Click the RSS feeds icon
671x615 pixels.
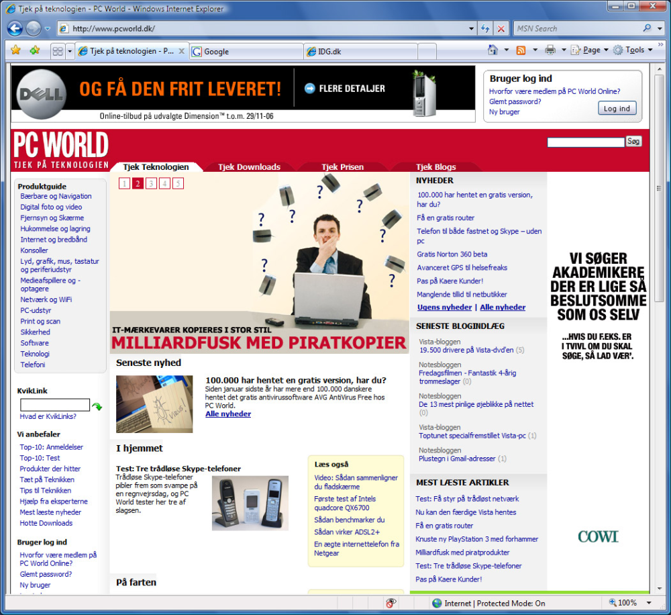(521, 50)
